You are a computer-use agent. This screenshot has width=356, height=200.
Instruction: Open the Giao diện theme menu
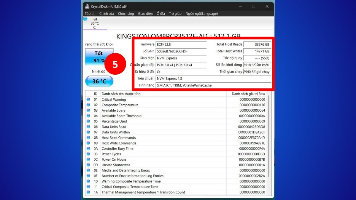click(145, 13)
